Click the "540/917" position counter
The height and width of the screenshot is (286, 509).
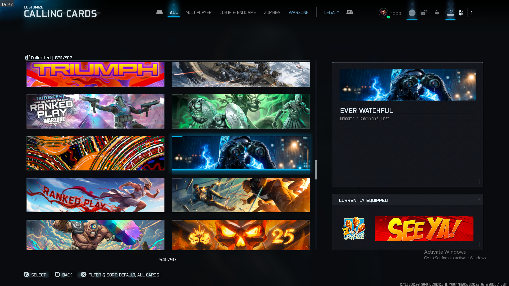click(168, 259)
